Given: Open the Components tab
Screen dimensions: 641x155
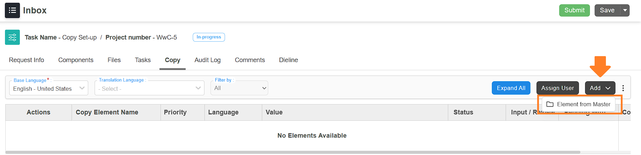Looking at the screenshot, I should click(76, 60).
